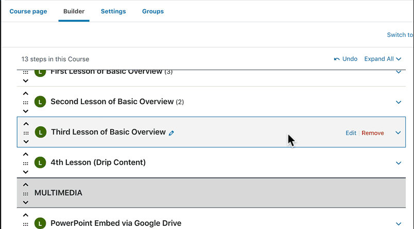Click the Undo arrow icon
414x229 pixels.
point(337,59)
